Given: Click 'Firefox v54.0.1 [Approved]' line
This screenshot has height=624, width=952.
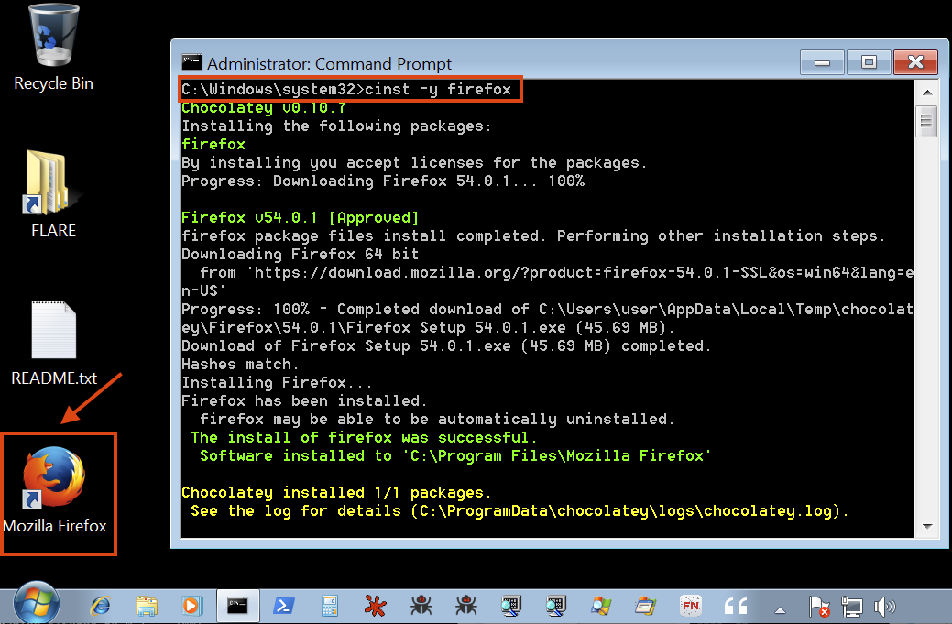Looking at the screenshot, I should (300, 217).
